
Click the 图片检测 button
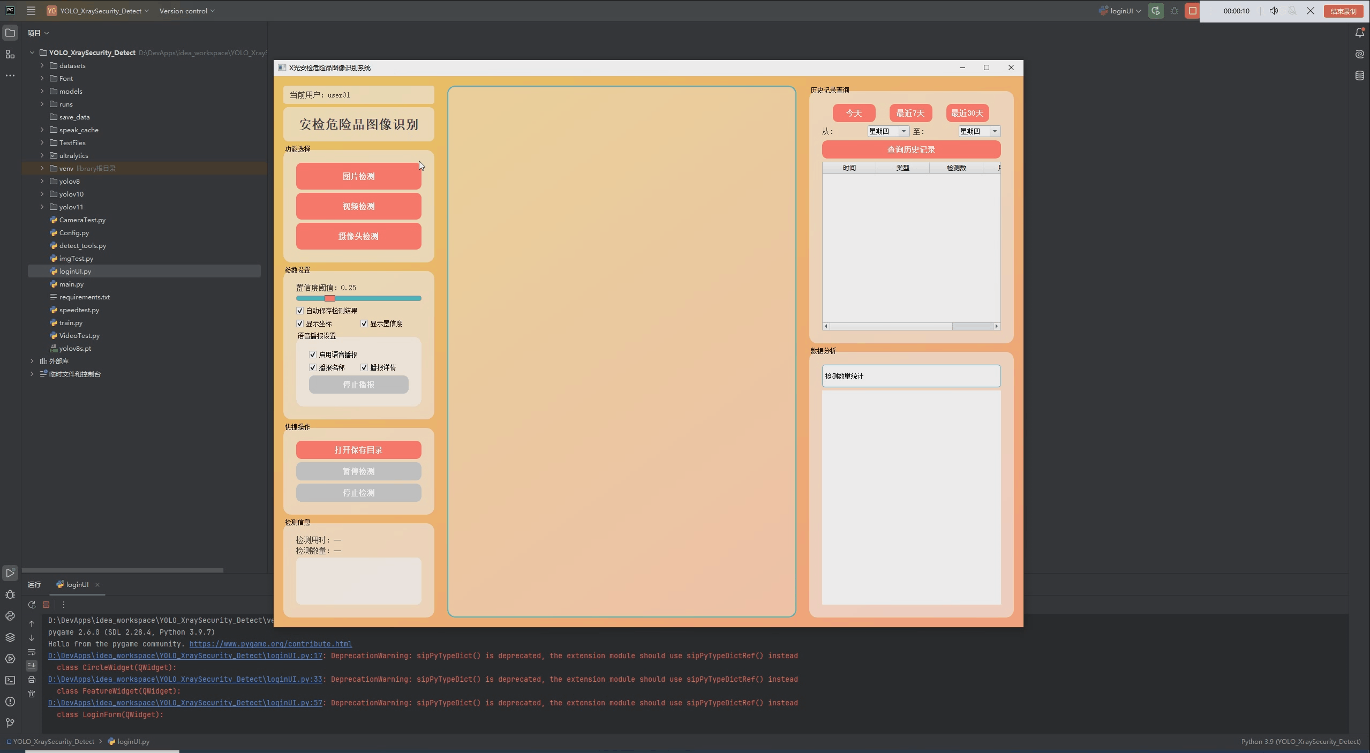358,176
